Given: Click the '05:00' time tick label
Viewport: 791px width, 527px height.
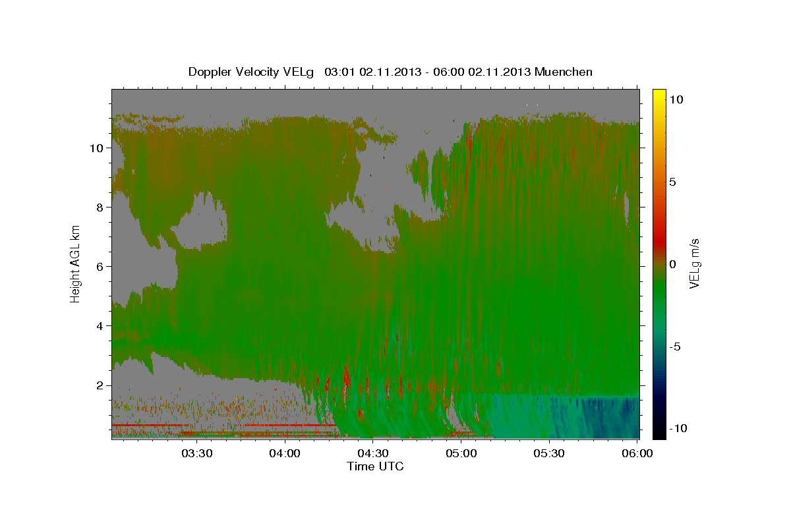Looking at the screenshot, I should [461, 453].
